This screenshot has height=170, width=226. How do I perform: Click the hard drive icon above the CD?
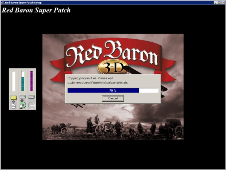[x=23, y=97]
